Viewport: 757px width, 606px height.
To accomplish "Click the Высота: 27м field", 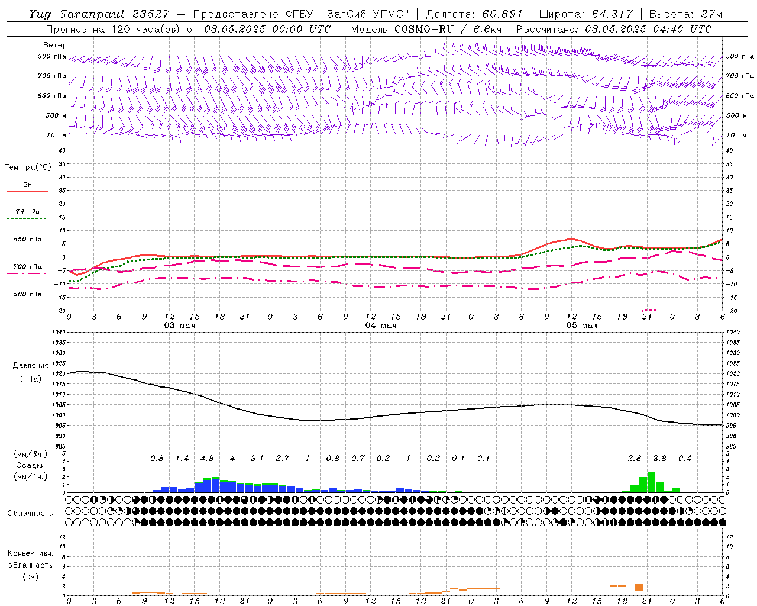I will pyautogui.click(x=685, y=14).
